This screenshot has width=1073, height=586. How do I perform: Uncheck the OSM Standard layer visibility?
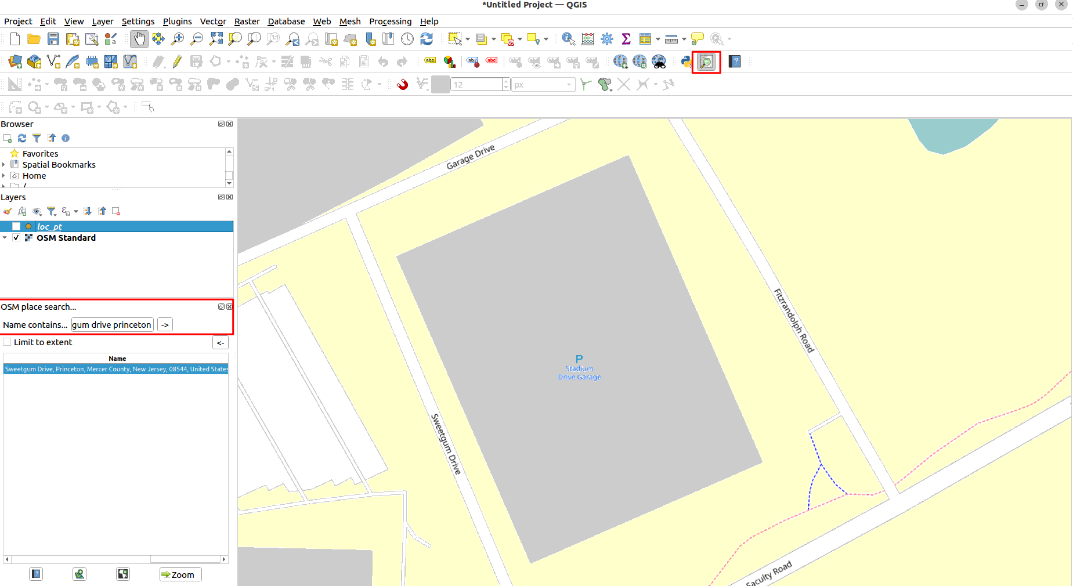click(x=16, y=238)
